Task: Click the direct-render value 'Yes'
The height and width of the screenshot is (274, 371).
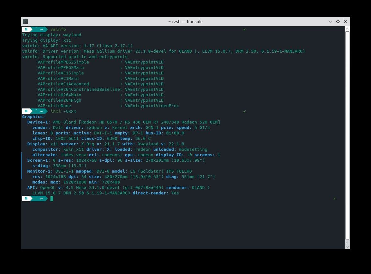Action: tap(175, 193)
